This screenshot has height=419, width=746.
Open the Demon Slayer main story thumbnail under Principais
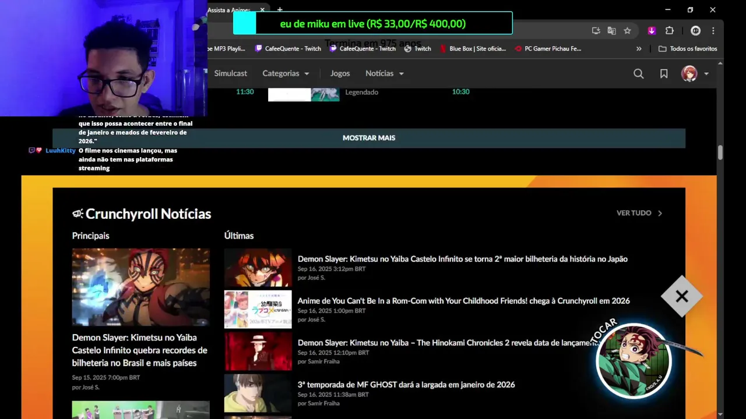click(140, 287)
